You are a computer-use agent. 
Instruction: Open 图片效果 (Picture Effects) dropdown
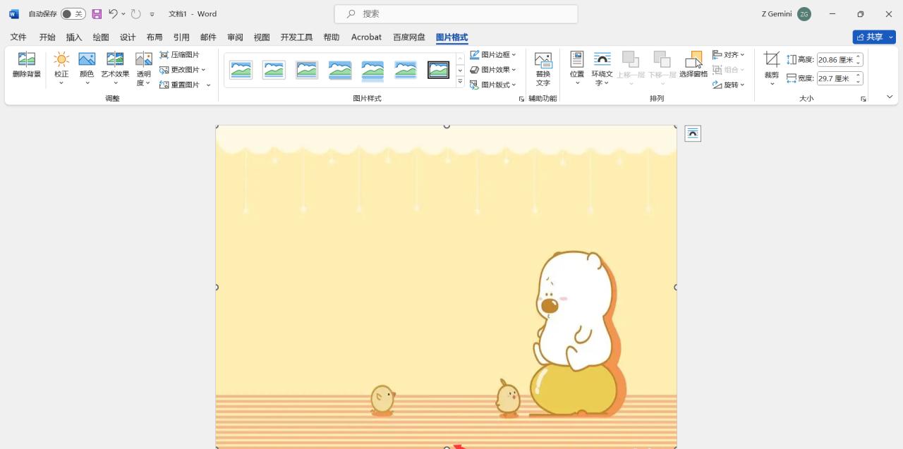click(x=493, y=70)
